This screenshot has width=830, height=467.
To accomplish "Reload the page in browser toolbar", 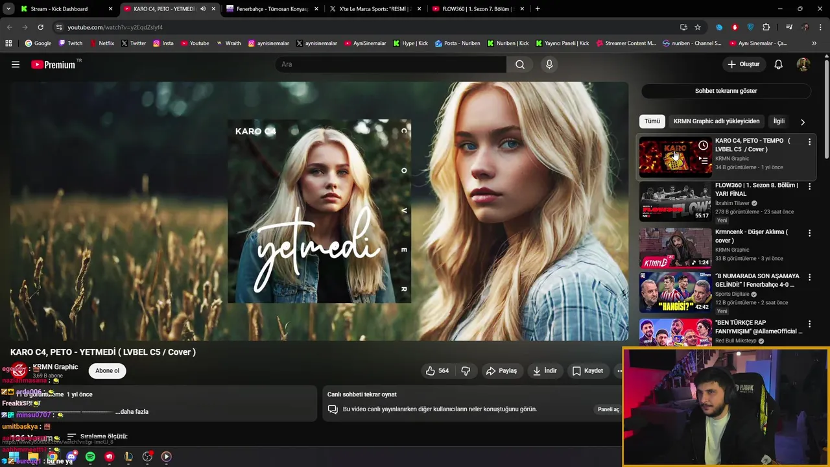I will [40, 27].
